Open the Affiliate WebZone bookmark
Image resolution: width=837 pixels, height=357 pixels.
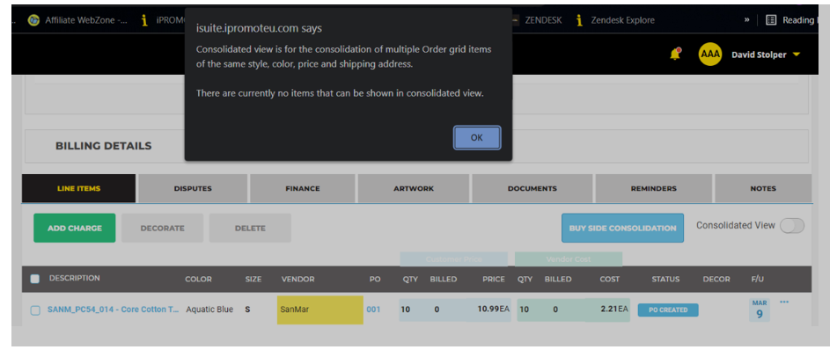click(x=77, y=20)
